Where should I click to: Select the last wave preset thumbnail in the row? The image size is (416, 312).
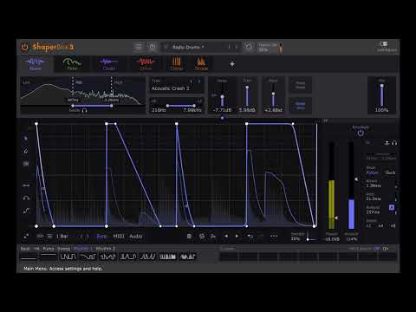188,257
